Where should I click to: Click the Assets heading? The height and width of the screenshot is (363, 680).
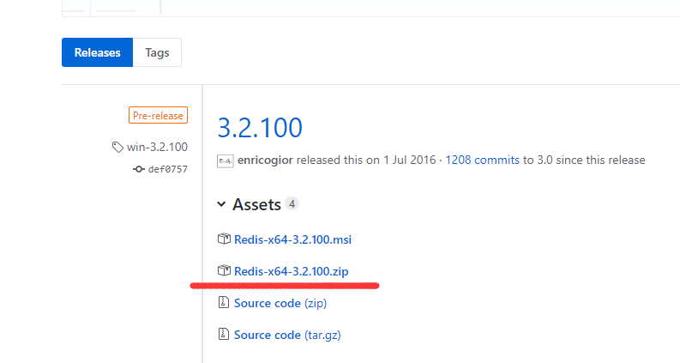[256, 204]
